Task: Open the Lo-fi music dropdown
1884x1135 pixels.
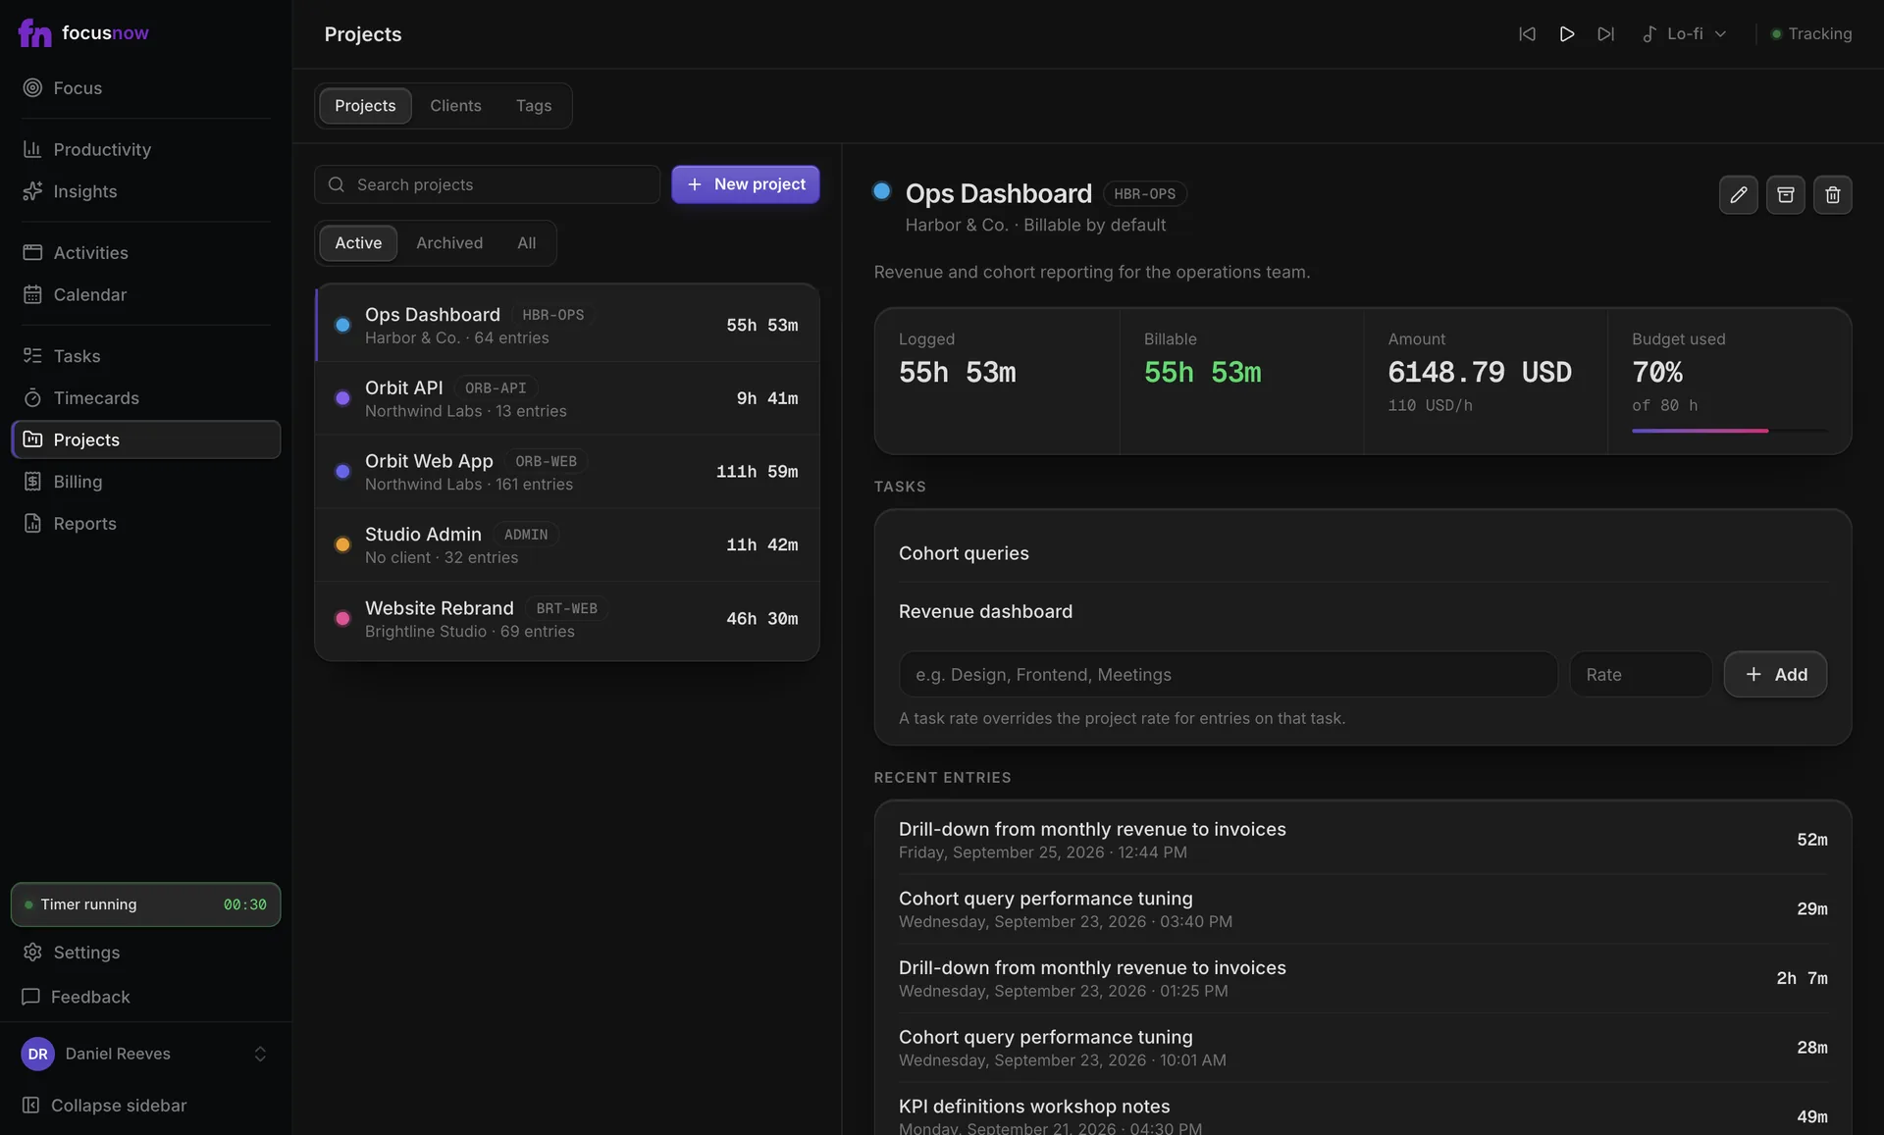Action: click(1684, 34)
